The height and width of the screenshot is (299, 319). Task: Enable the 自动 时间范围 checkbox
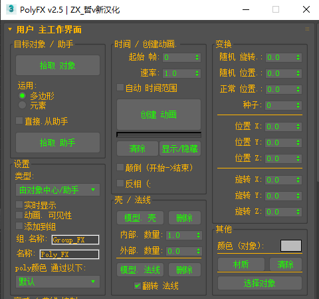click(x=120, y=87)
